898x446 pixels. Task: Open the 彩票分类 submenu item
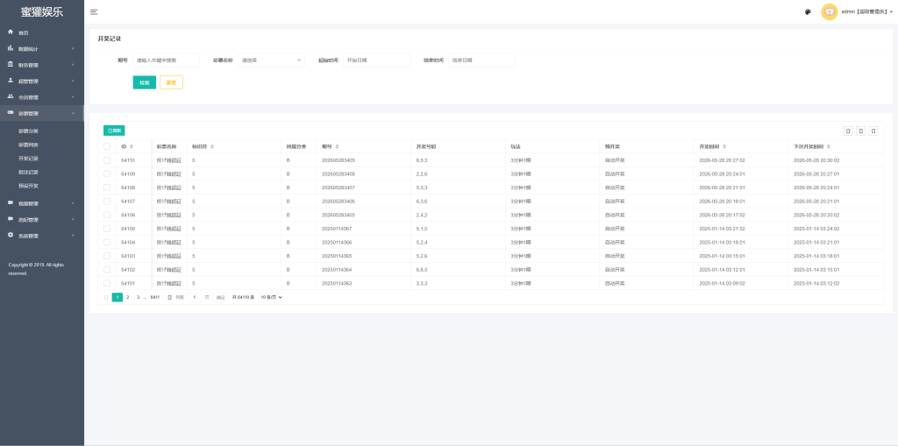28,131
